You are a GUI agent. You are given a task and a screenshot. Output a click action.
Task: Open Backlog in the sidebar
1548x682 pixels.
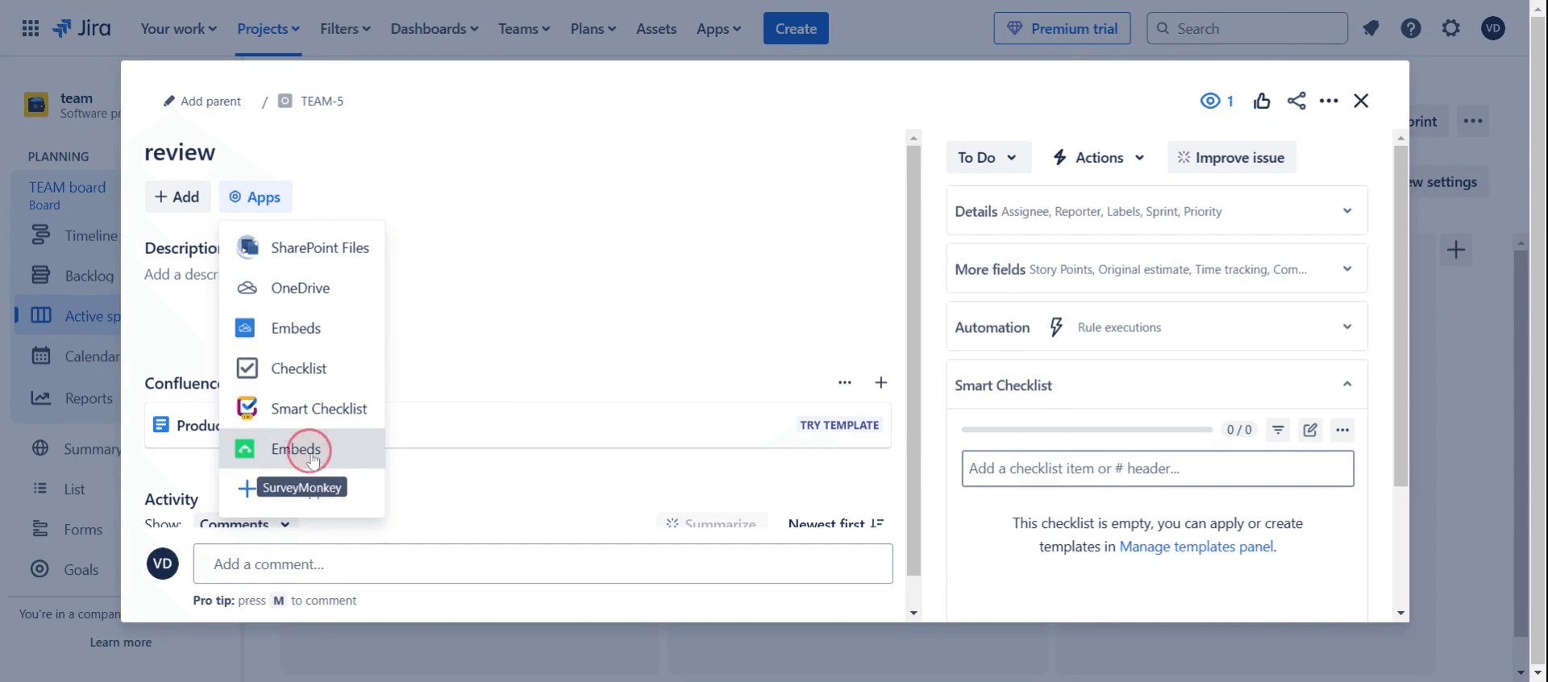73,276
